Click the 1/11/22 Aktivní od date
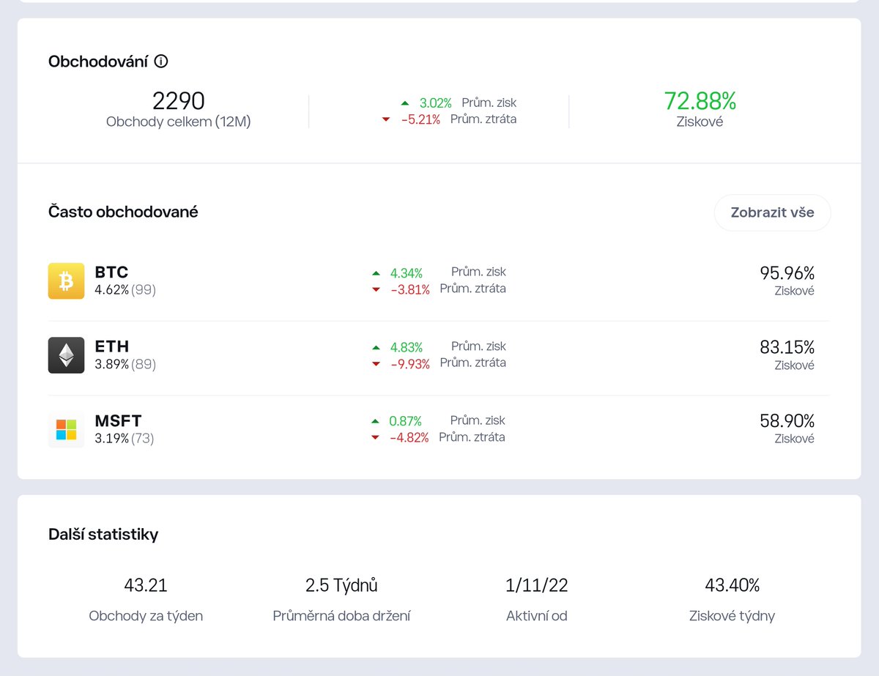The height and width of the screenshot is (676, 879). [536, 585]
